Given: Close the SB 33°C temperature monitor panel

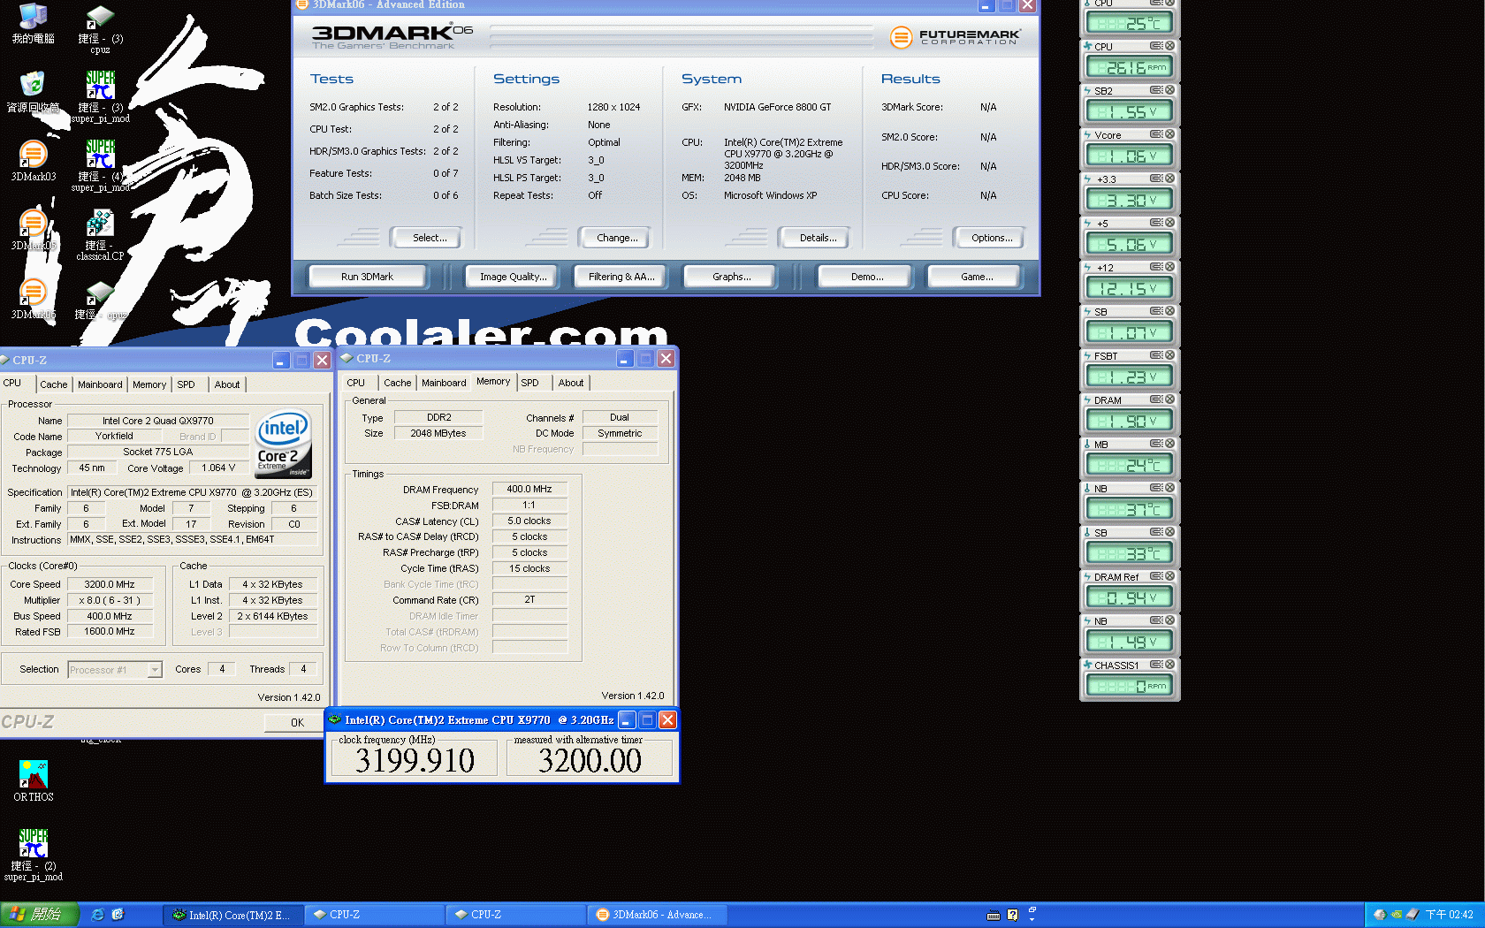Looking at the screenshot, I should click(1169, 532).
